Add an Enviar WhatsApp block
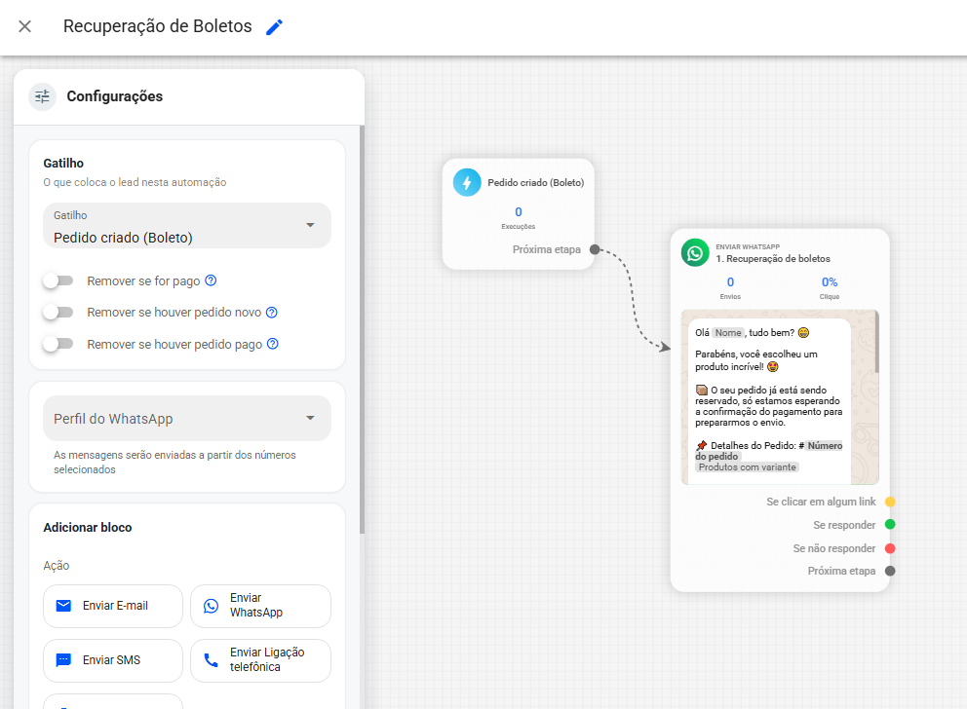Viewport: 967px width, 709px height. (260, 606)
